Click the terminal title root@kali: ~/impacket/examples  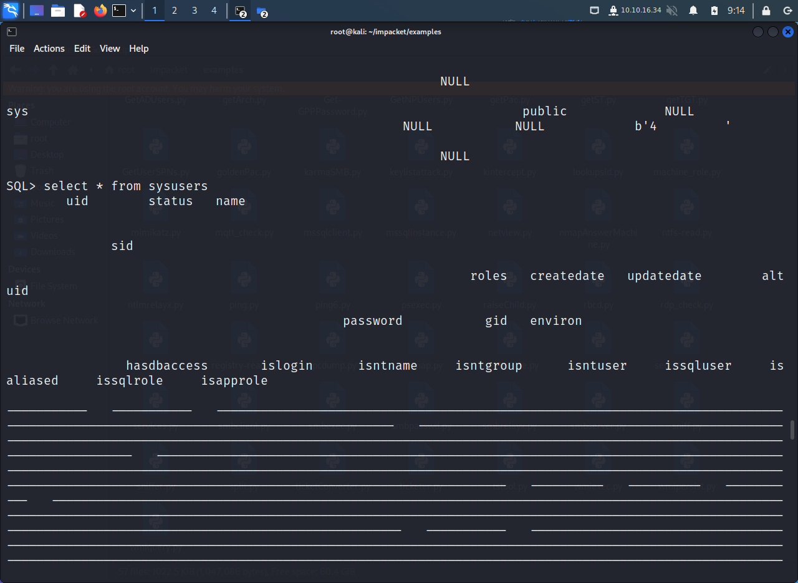pos(386,31)
